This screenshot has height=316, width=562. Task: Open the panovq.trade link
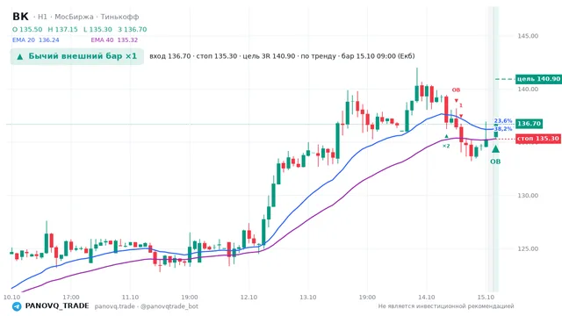coord(115,306)
